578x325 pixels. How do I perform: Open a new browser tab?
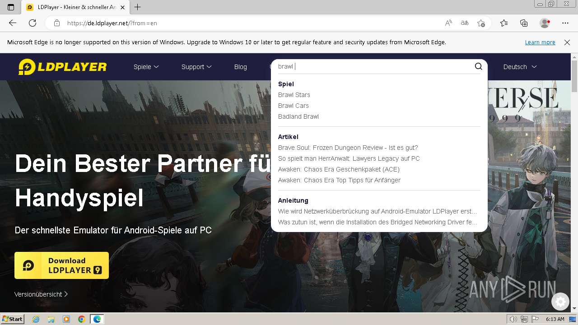point(138,7)
